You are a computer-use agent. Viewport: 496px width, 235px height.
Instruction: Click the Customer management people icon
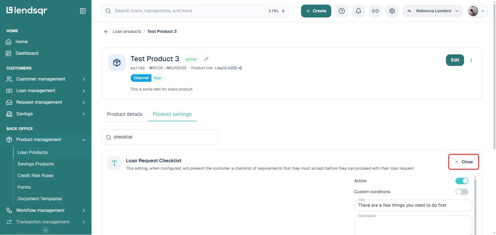(9, 79)
